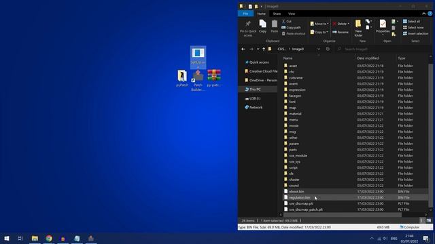Expand the recent locations dropdown arrow
This screenshot has height=244, width=435.
[258, 49]
